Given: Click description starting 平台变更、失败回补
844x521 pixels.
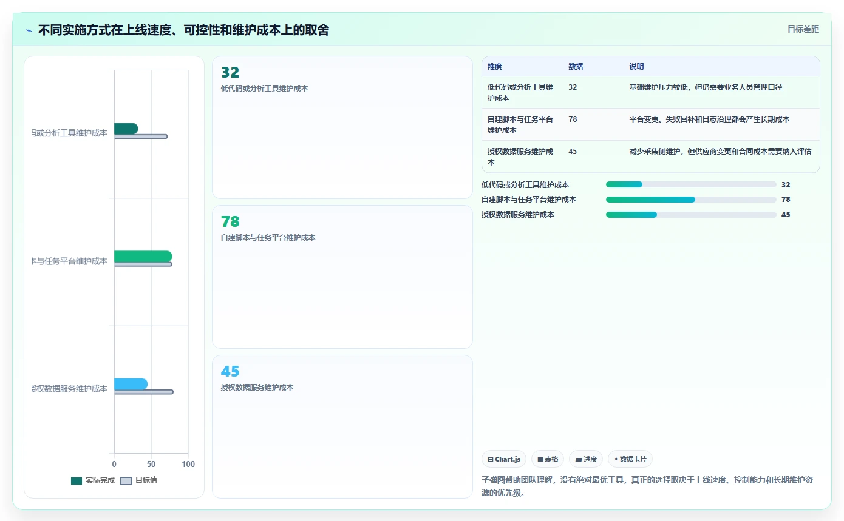Looking at the screenshot, I should point(709,119).
